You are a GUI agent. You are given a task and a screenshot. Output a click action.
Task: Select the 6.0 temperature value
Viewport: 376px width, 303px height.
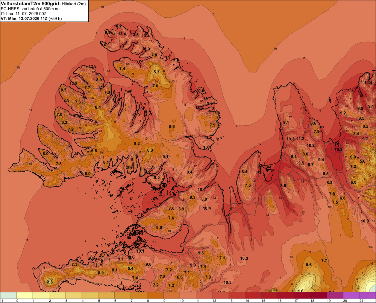pos(353,182)
